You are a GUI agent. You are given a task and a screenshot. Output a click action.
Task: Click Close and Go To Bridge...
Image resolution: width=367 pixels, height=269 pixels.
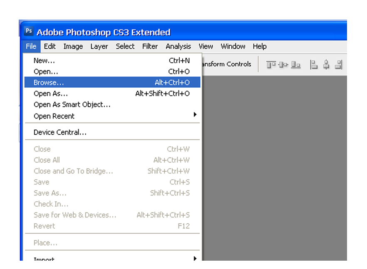(112, 171)
